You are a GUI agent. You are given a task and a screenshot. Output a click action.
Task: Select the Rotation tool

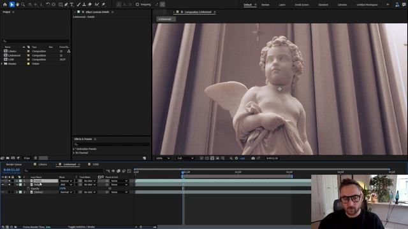(x=48, y=4)
